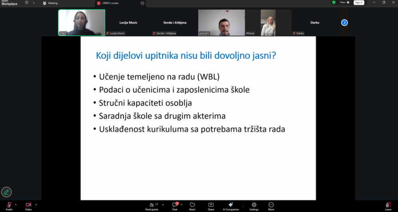
Task: Open the Chat panel
Action: point(175,206)
